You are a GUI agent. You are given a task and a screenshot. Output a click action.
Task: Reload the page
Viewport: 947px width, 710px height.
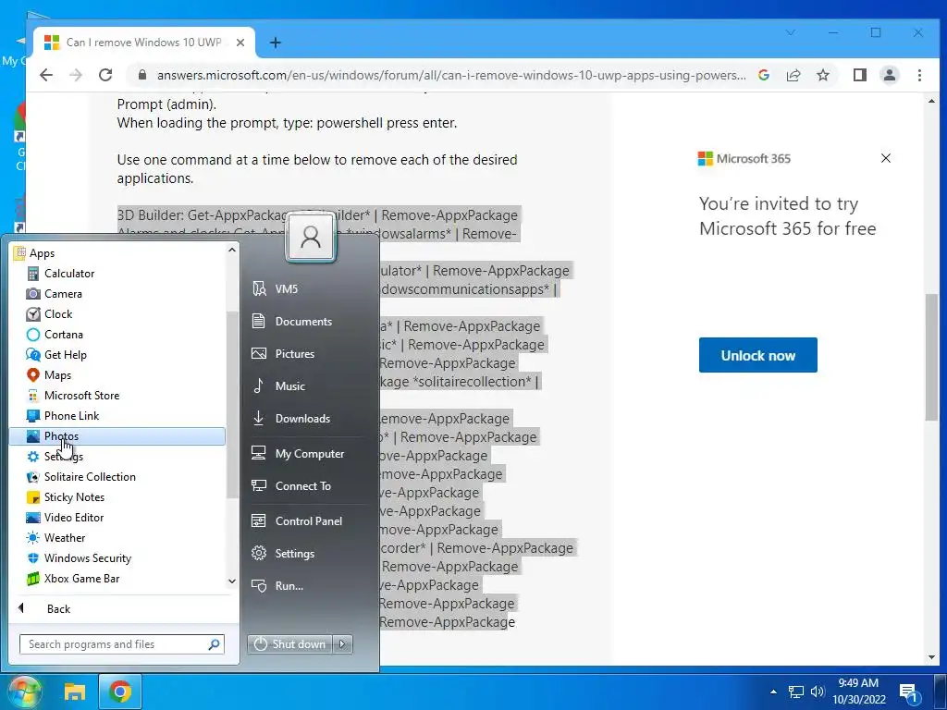coord(105,75)
